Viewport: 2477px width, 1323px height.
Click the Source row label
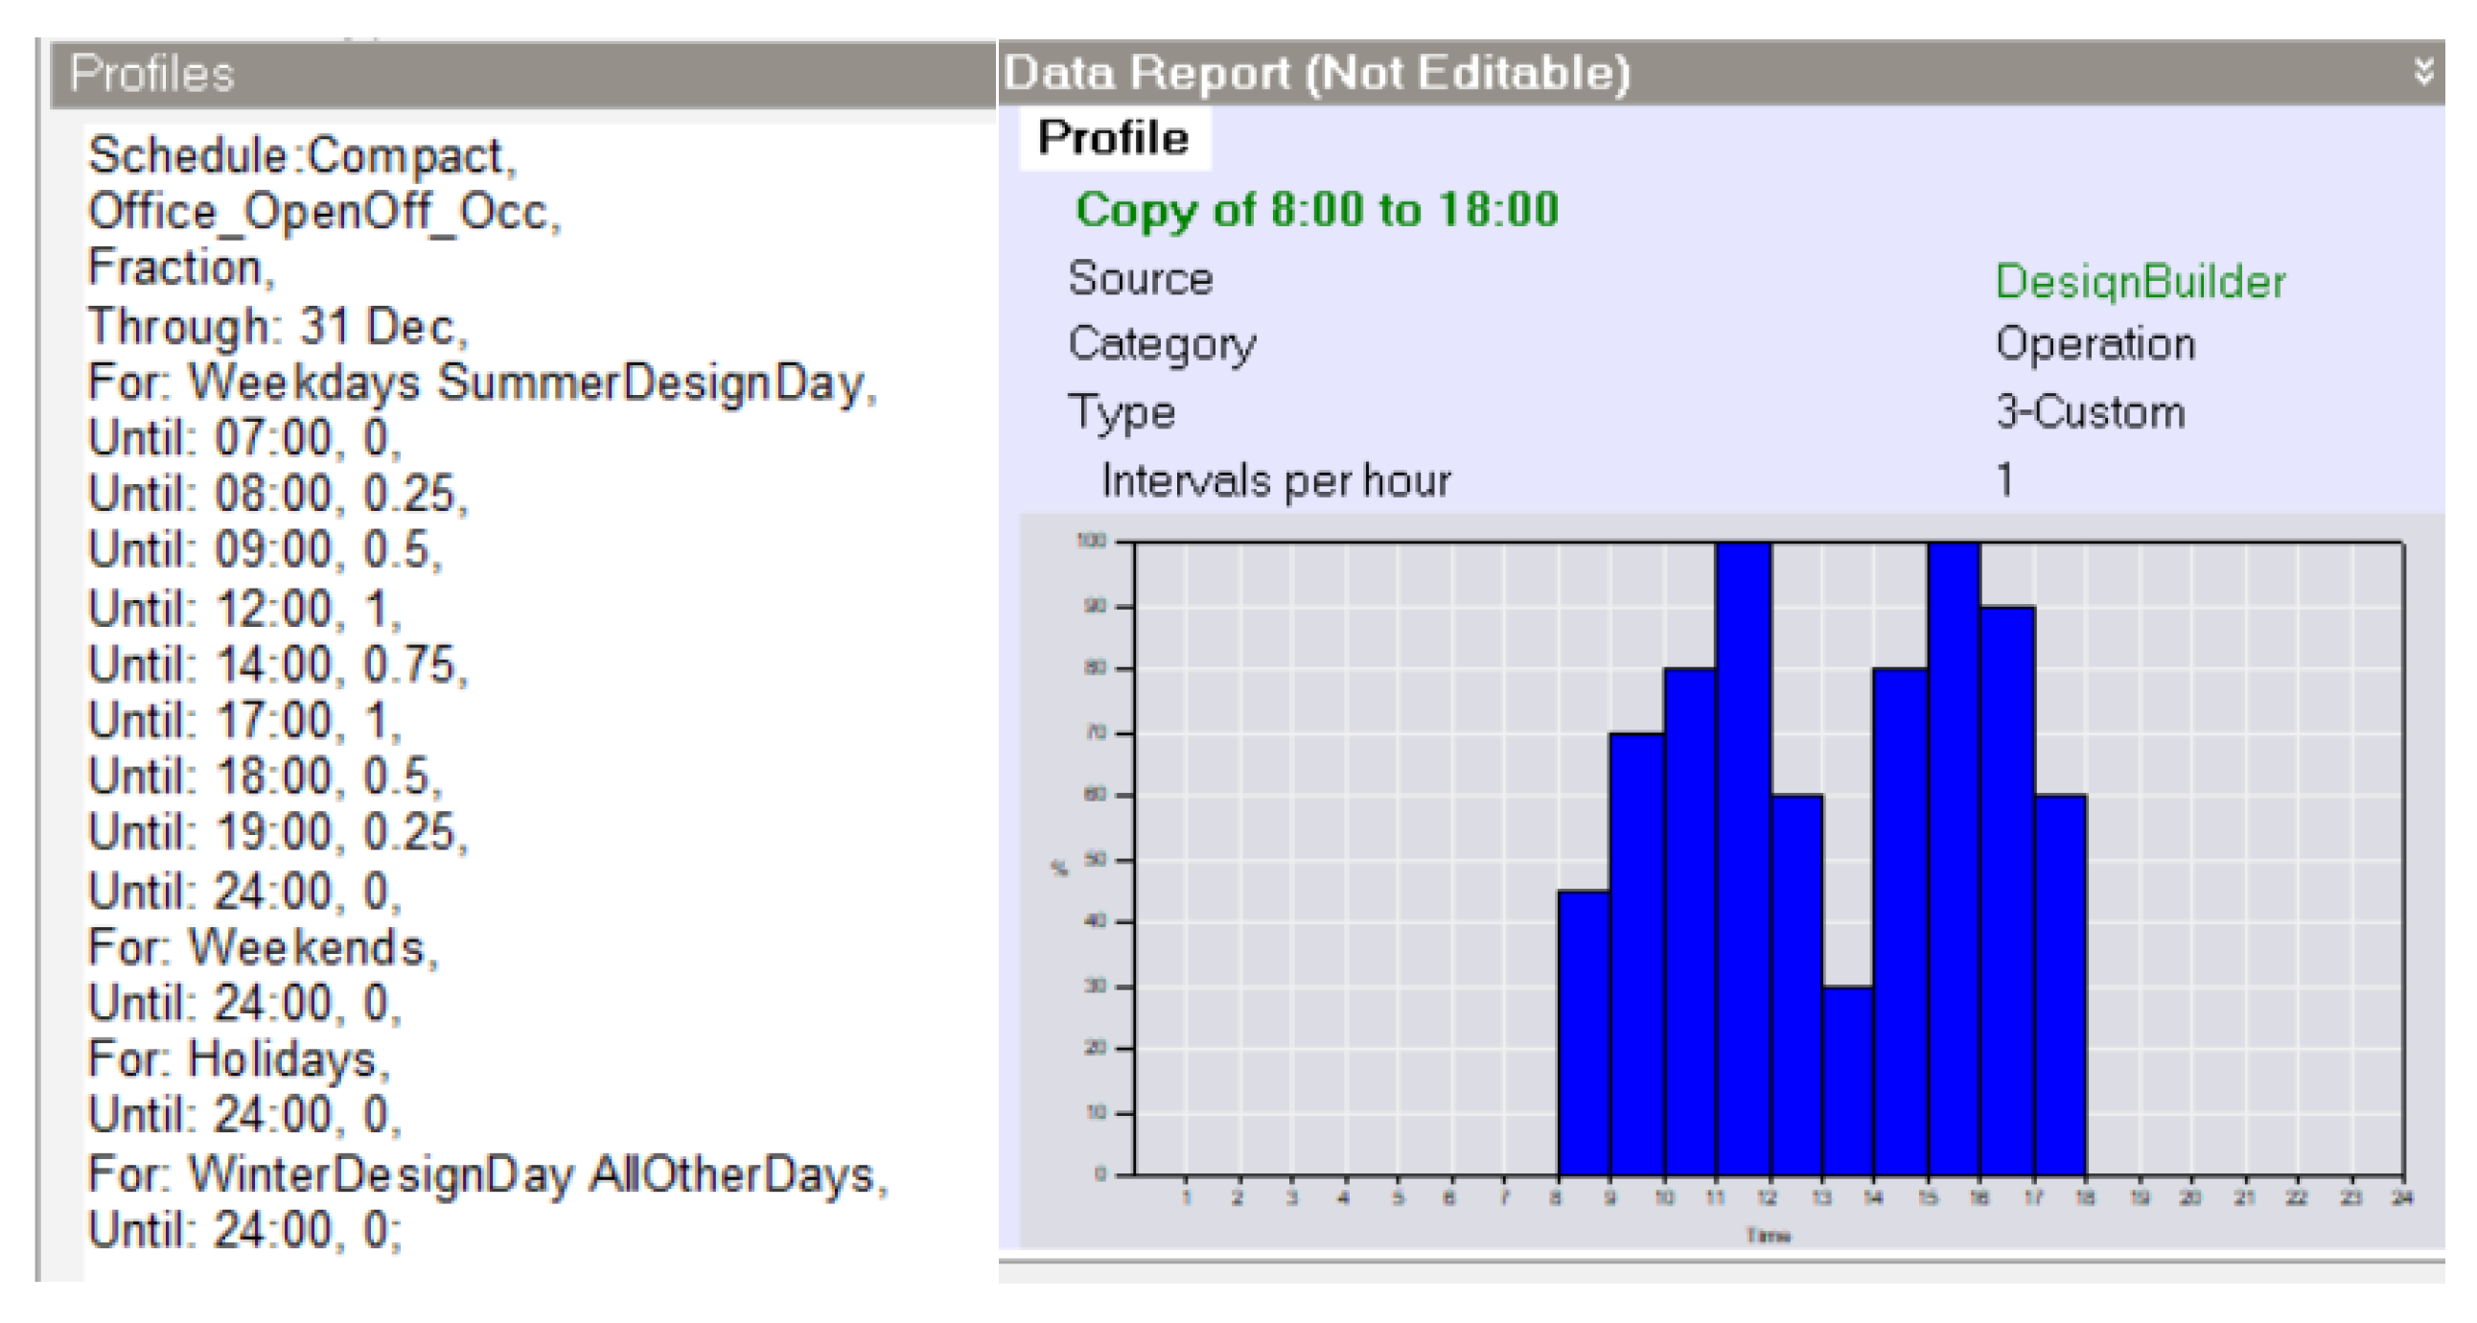1141,279
